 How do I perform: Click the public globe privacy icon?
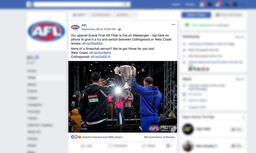119,29
